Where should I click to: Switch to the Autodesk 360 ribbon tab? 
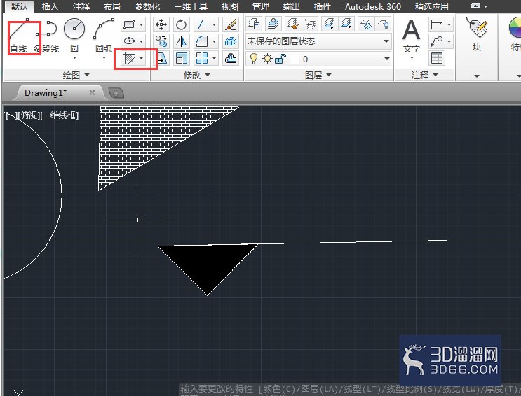click(x=373, y=6)
